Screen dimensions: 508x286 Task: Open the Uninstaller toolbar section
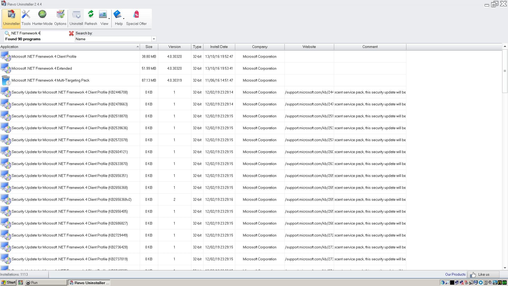pos(11,18)
